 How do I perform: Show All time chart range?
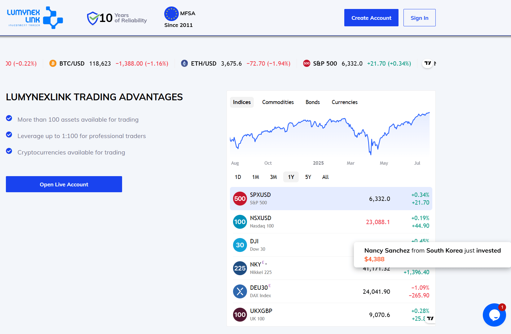tap(325, 177)
